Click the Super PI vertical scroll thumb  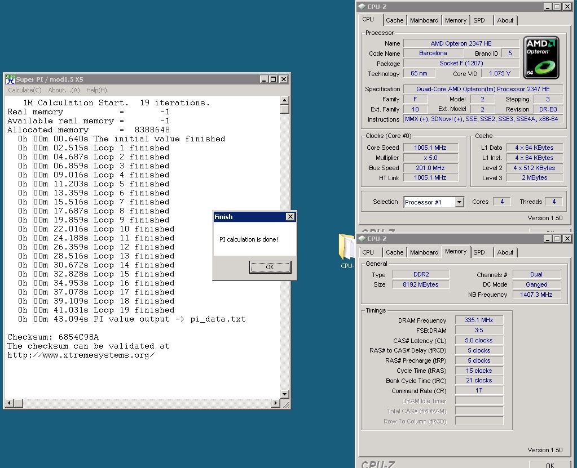tap(284, 109)
